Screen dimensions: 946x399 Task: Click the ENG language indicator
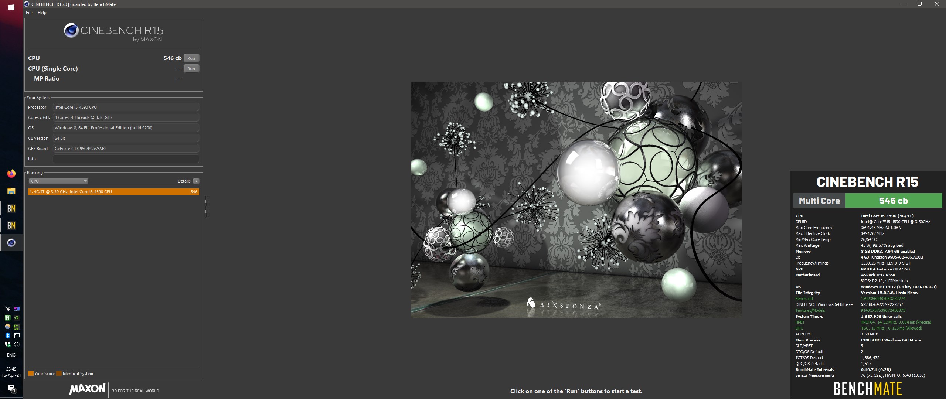click(11, 355)
